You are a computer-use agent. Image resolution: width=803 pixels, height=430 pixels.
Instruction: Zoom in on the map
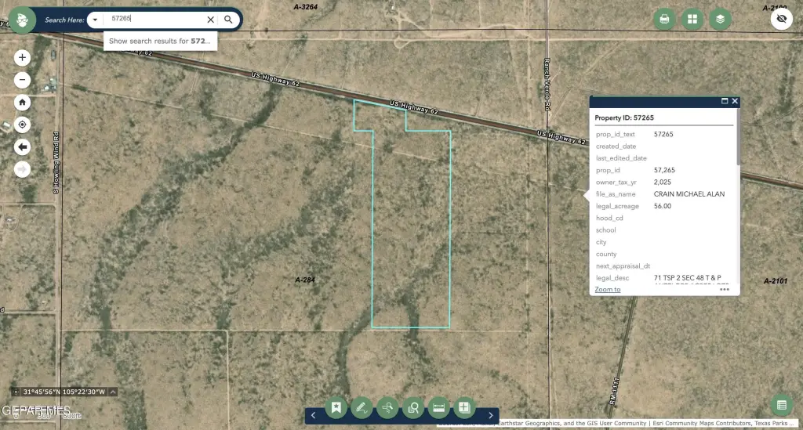(x=22, y=58)
